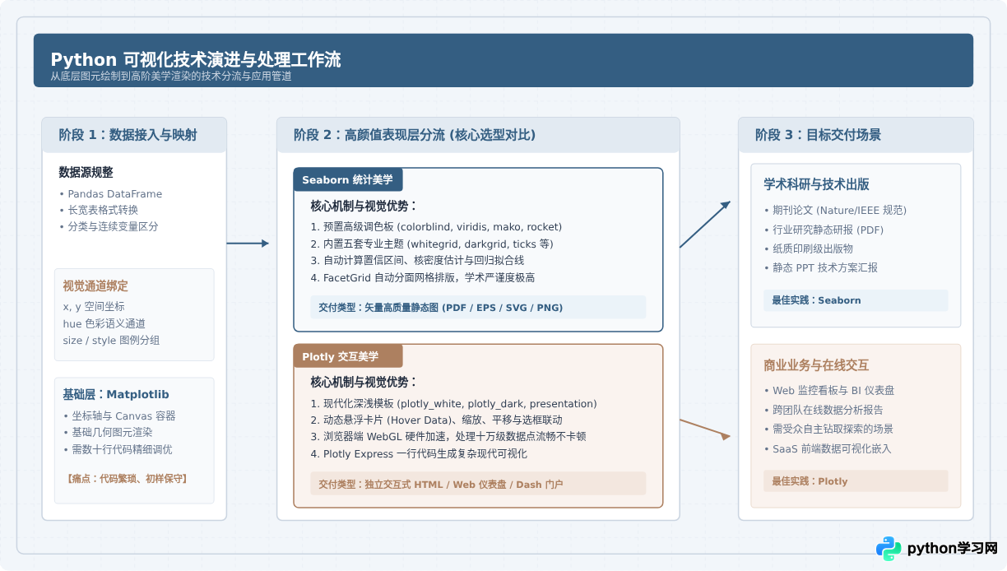Click '需受众自主钻取探索的场景' bullet
Screen dimensions: 1007x571
click(828, 429)
